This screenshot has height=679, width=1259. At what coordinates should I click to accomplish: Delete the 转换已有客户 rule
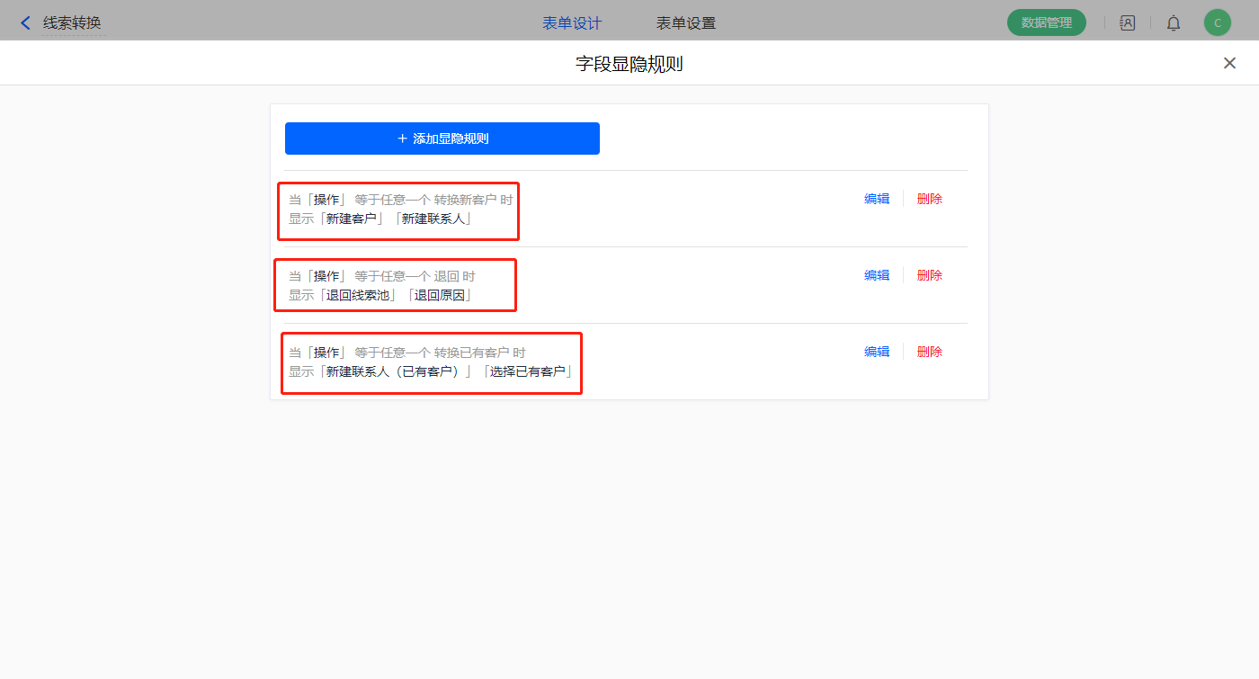click(x=930, y=352)
